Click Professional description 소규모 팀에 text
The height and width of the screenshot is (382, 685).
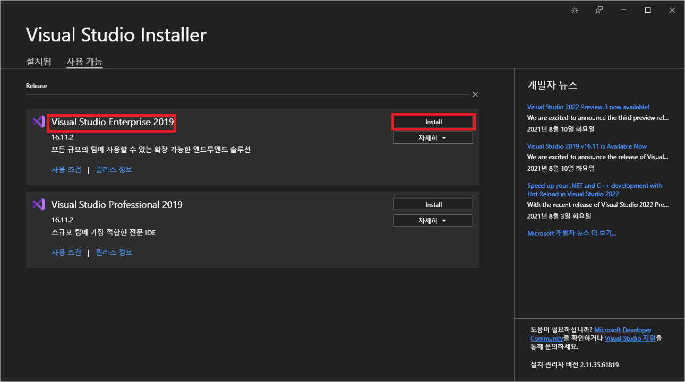104,232
